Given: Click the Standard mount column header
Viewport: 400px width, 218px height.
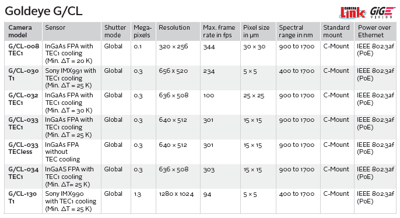Looking at the screenshot, I should [x=336, y=31].
